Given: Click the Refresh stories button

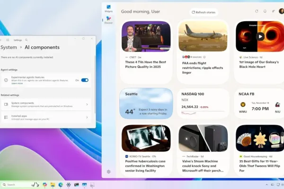Looking at the screenshot, I should pos(204,12).
